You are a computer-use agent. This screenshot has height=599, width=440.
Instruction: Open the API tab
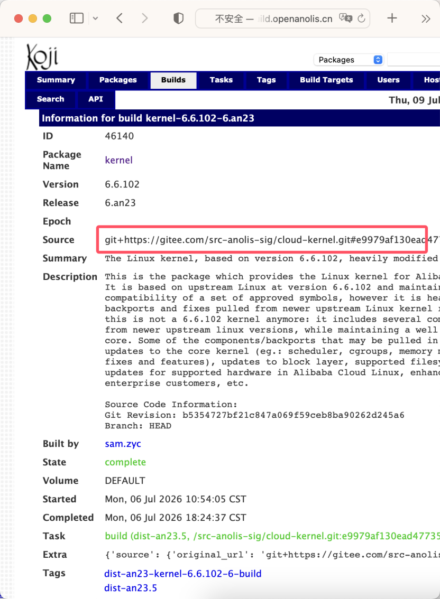pos(96,99)
